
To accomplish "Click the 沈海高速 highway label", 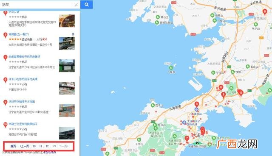I will [x=175, y=108].
